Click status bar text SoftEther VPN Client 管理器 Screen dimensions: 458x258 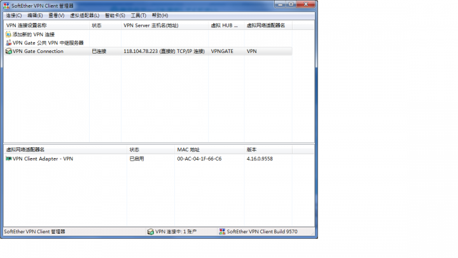tap(34, 232)
